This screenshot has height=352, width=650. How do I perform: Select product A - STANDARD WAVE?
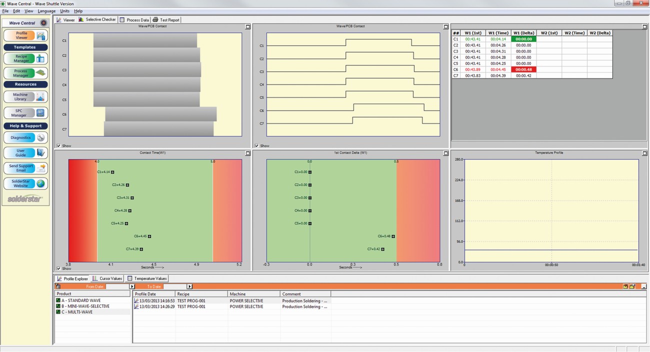[81, 300]
